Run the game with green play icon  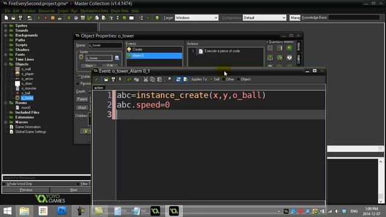[39, 17]
